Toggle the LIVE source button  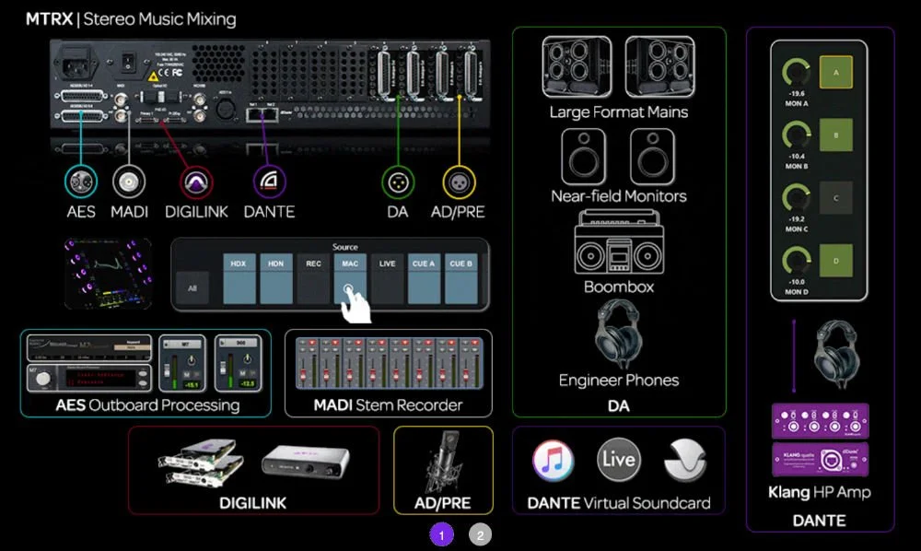[x=387, y=278]
